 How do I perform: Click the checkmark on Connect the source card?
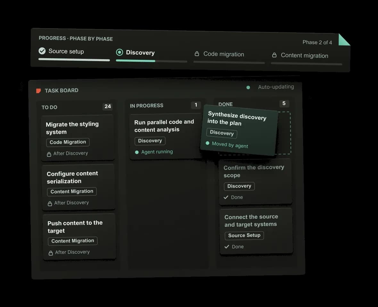point(227,247)
